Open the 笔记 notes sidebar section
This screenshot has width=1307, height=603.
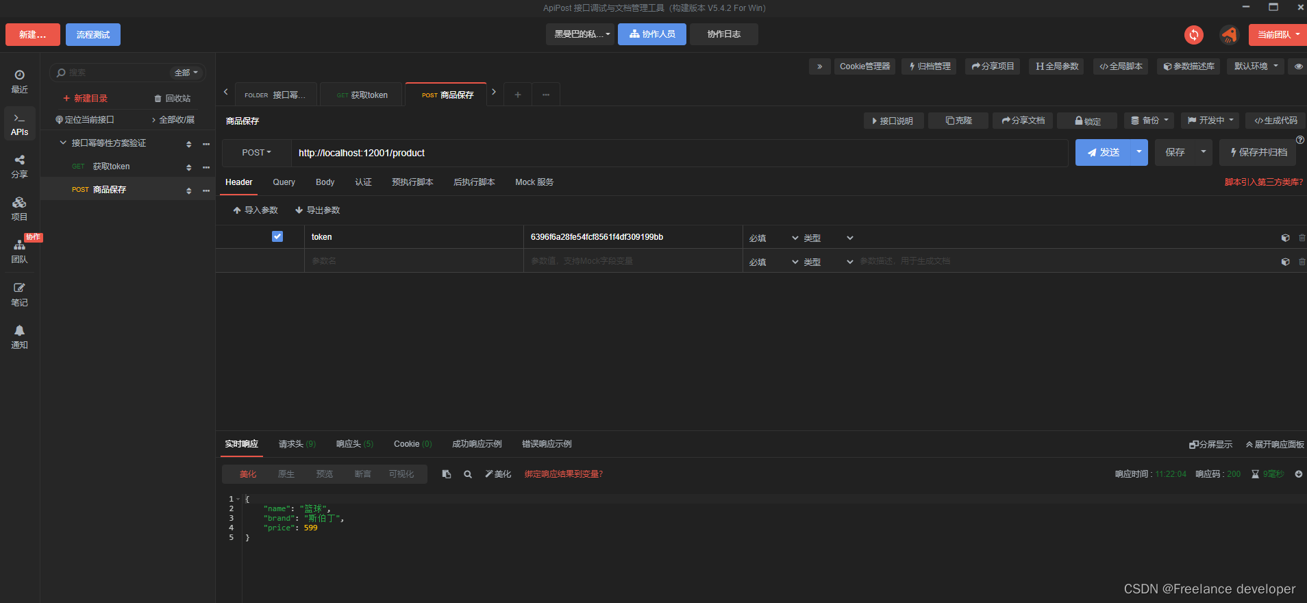(x=19, y=295)
